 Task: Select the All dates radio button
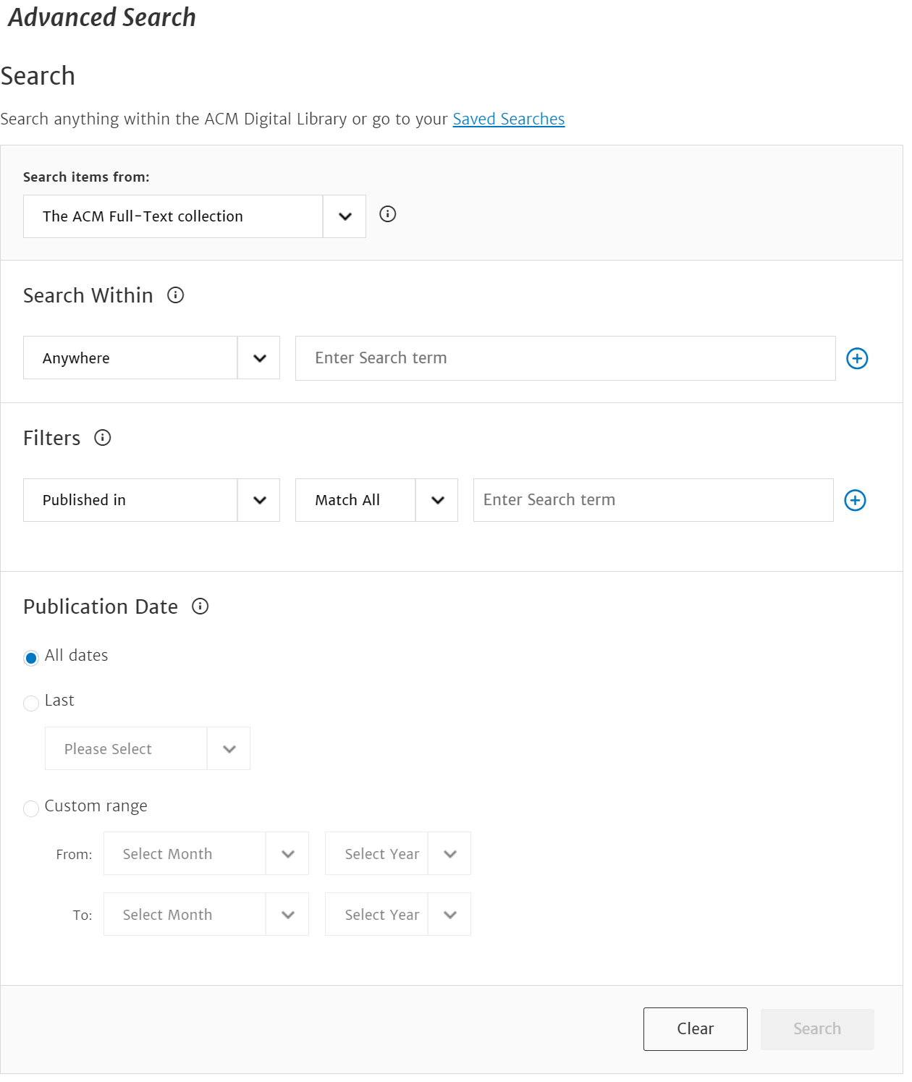coord(31,658)
